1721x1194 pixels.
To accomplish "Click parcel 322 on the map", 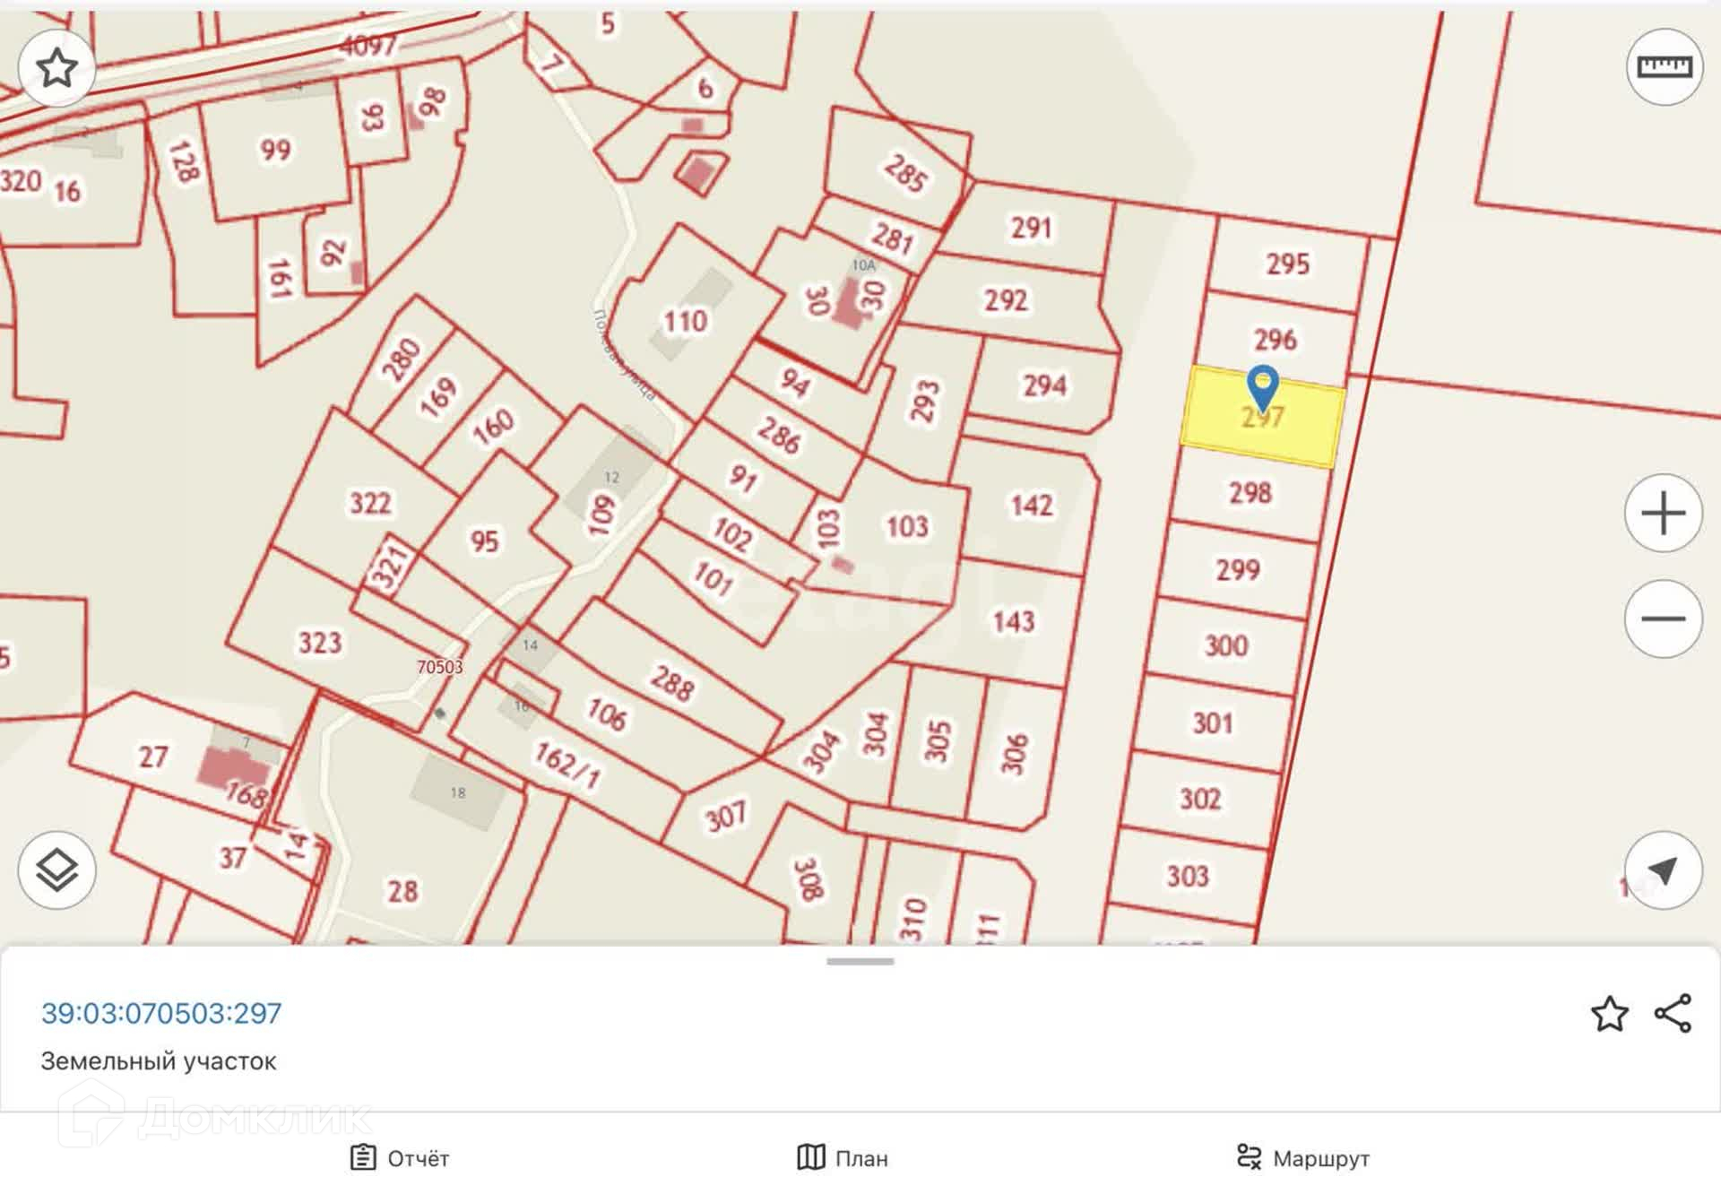I will [369, 504].
